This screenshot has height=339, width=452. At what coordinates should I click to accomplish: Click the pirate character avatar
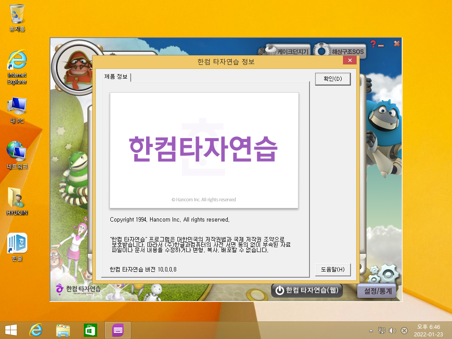click(76, 68)
